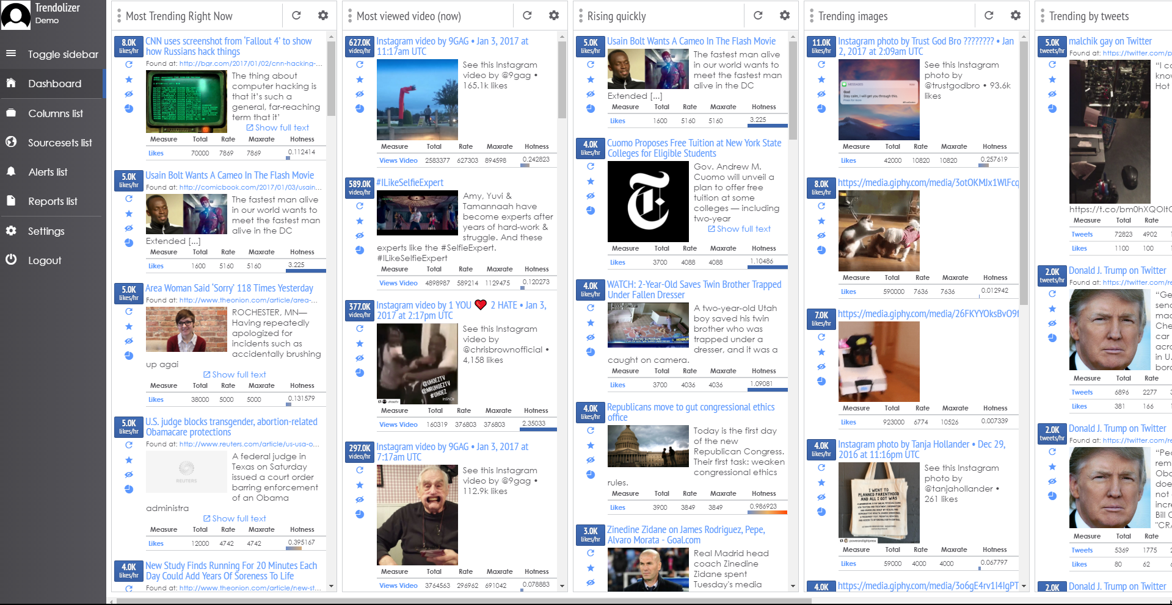Screen dimensions: 1172x605
Task: Open settings gear of Most viewed video column
Action: click(x=554, y=15)
